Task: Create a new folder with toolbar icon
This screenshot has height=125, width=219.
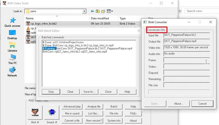Action: click(x=103, y=11)
